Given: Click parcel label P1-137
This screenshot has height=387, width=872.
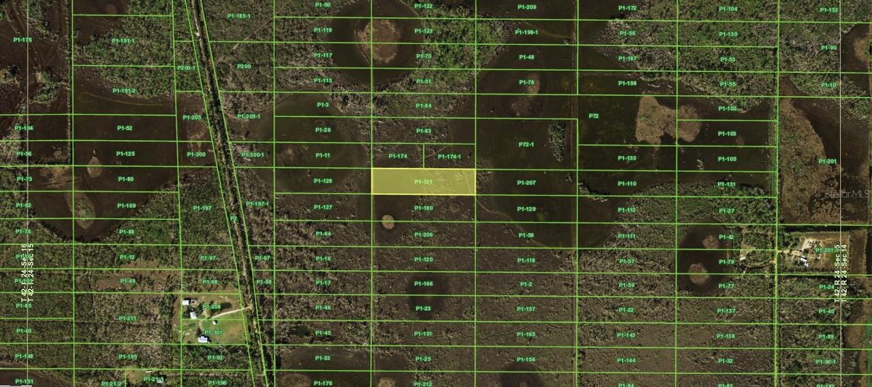Looking at the screenshot, I should click(726, 310).
